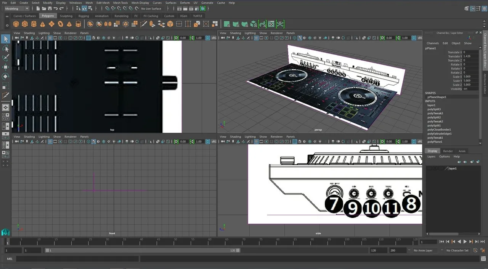Click the Save Scene disk icon
Viewport: 488px width, 269px height.
pos(50,8)
